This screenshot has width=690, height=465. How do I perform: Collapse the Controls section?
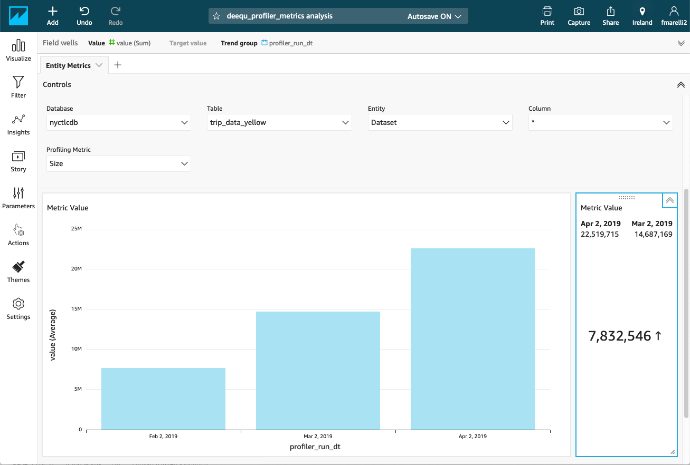coord(681,84)
